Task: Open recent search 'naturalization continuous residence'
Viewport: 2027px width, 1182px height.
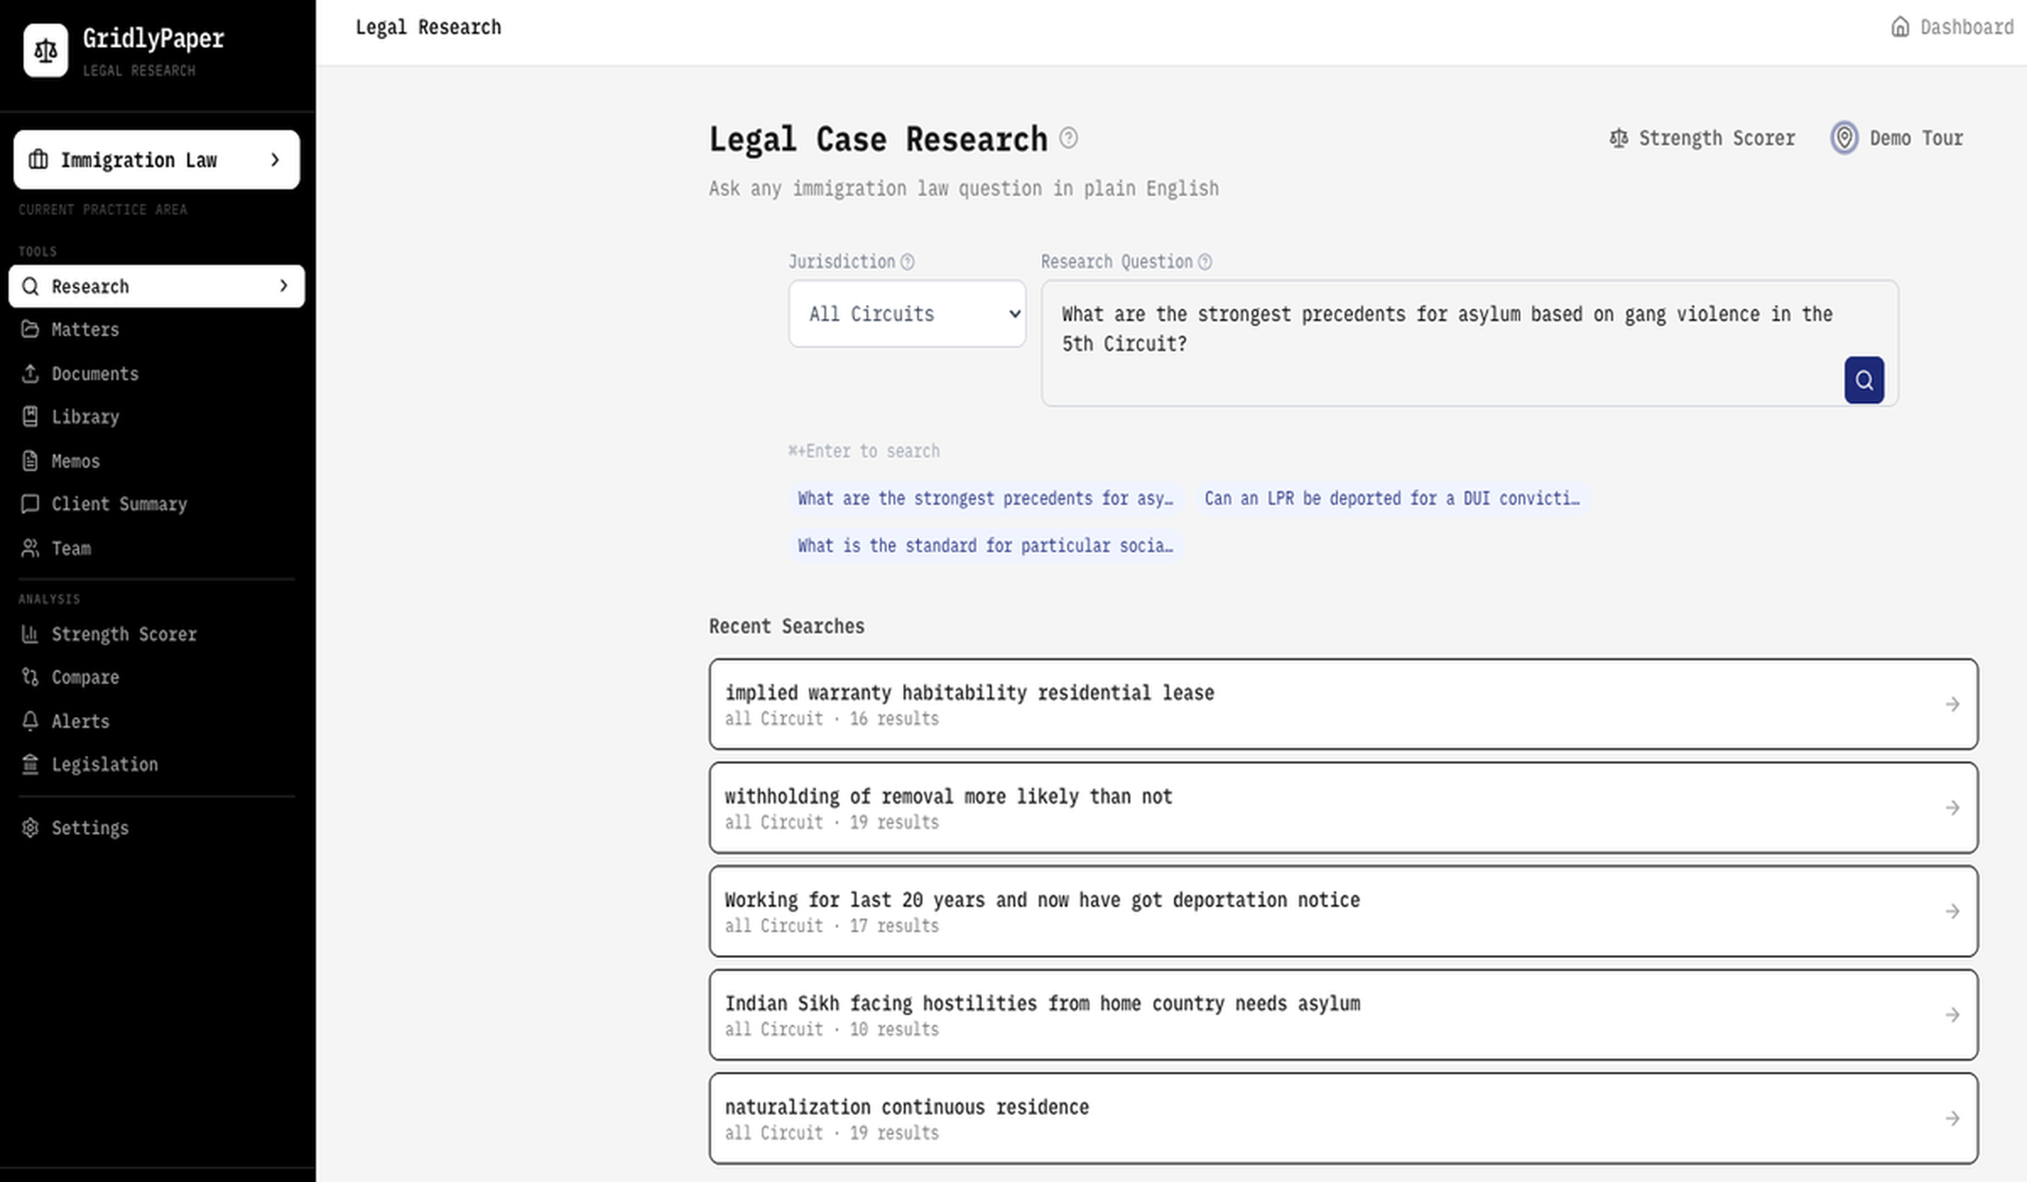Action: click(x=1343, y=1119)
